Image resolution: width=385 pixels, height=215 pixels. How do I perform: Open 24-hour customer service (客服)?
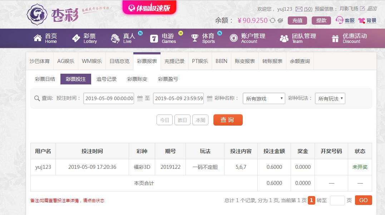345,20
